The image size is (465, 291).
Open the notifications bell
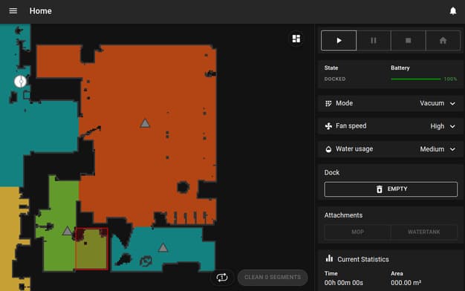[453, 11]
